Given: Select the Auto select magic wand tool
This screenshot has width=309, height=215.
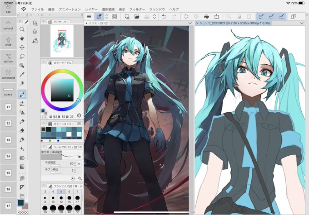Looking at the screenshot, I should [x=22, y=83].
